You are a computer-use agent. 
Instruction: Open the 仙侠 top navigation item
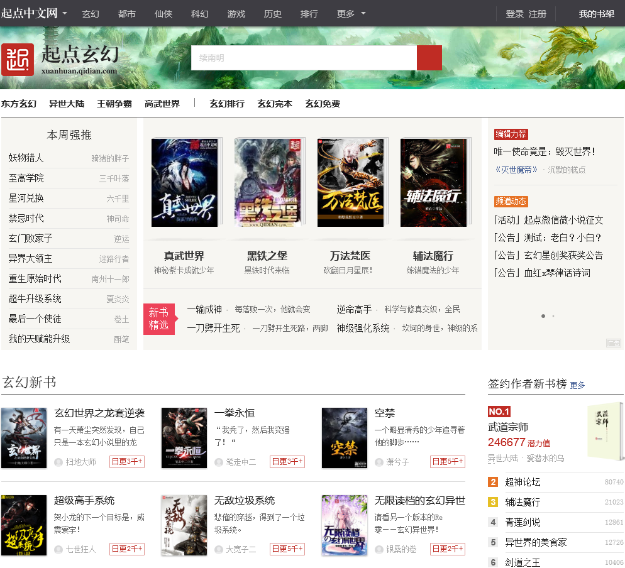(x=163, y=14)
